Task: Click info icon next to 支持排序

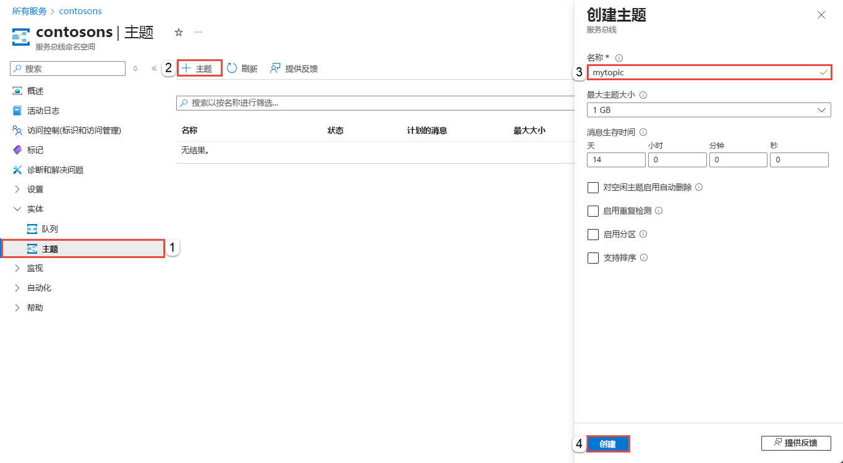Action: pyautogui.click(x=644, y=258)
